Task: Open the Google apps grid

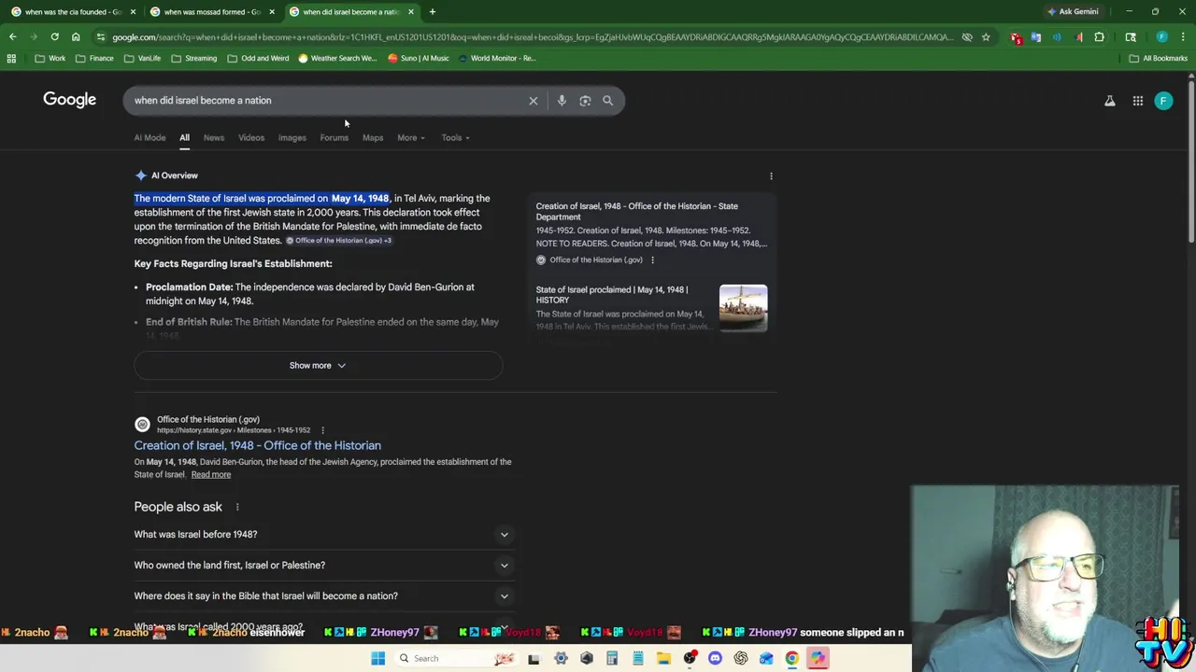Action: coord(1138,101)
